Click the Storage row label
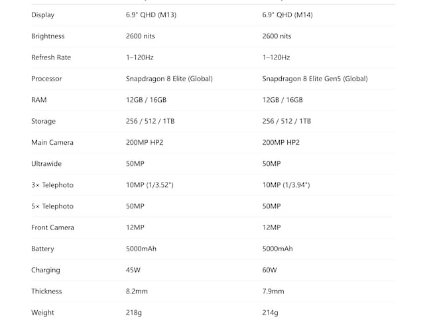431x322 pixels. point(43,121)
